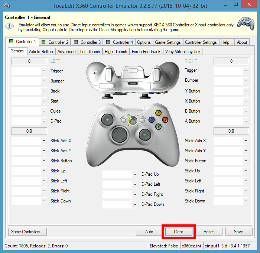Click the RIGHT trigger value field
260x253 pixels.
click(231, 61)
